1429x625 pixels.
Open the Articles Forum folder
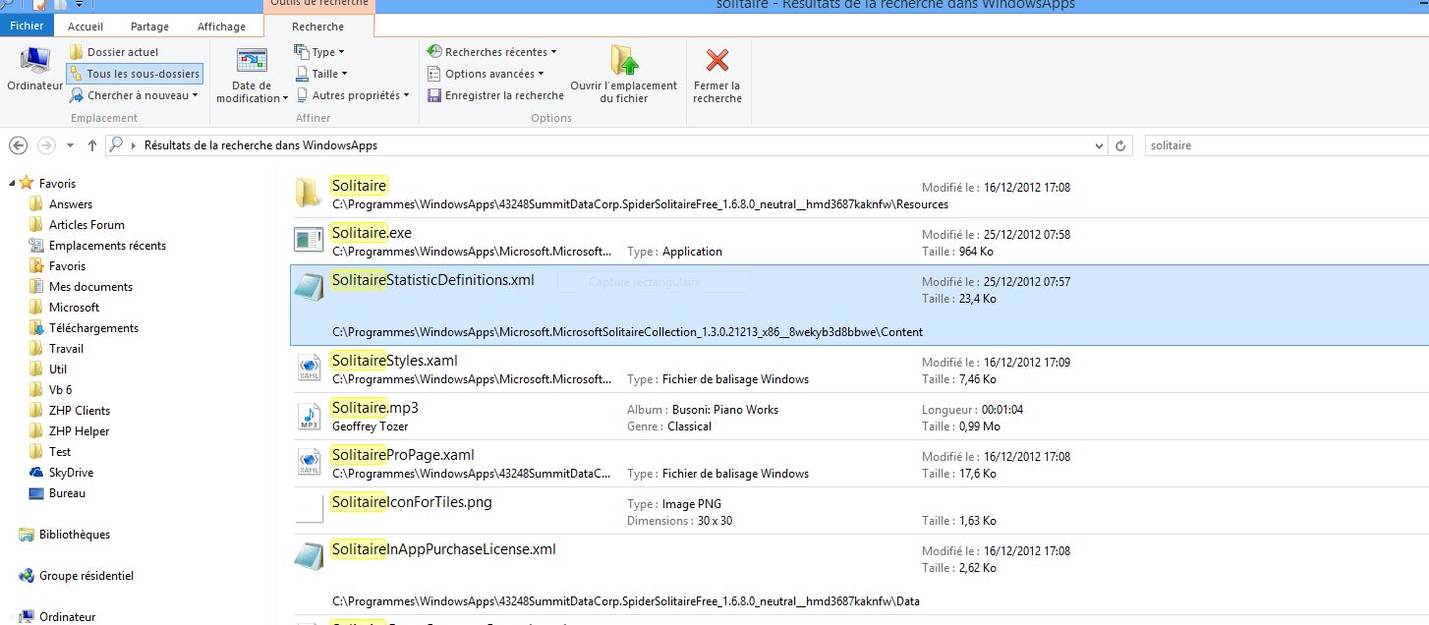pos(77,225)
